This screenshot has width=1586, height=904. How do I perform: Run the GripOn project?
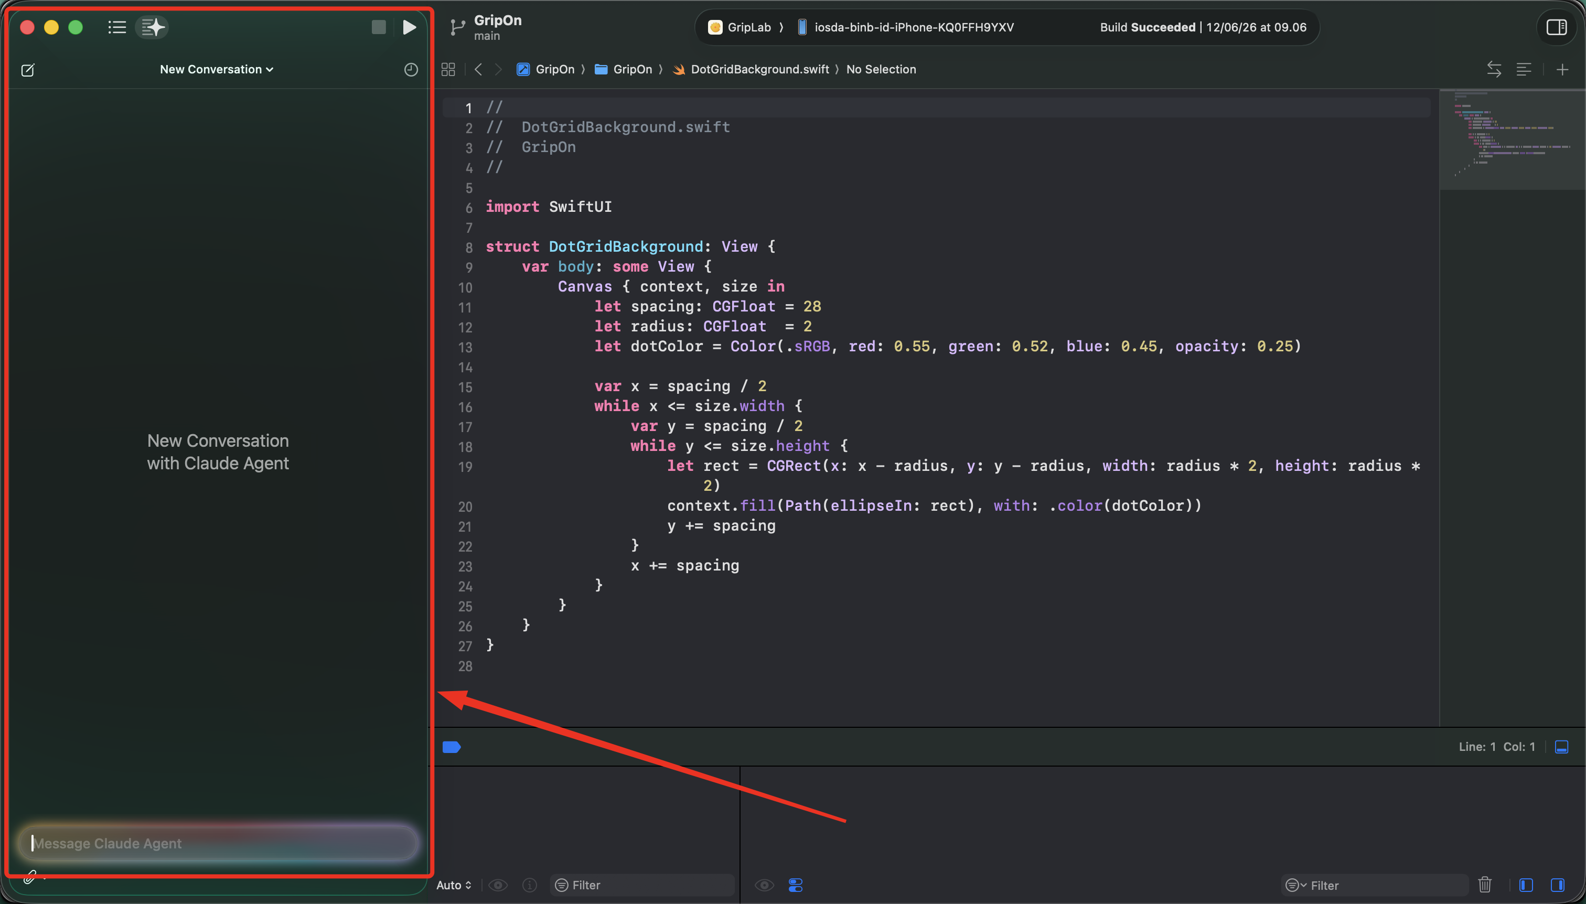tap(409, 27)
